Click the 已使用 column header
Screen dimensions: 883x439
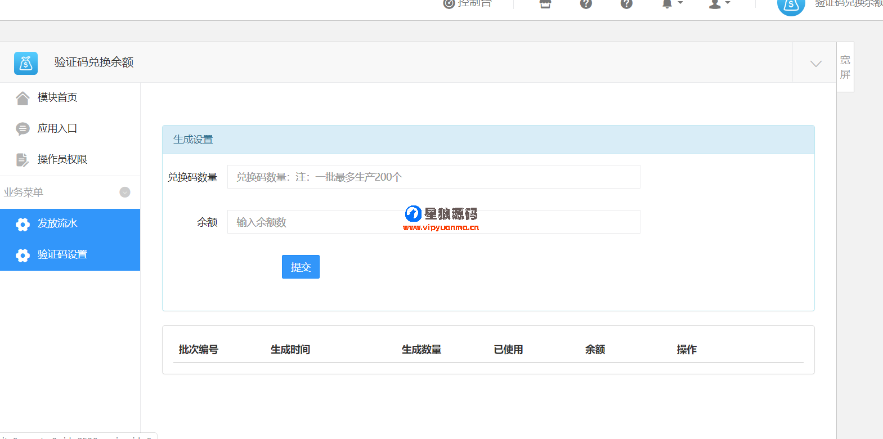pos(509,350)
